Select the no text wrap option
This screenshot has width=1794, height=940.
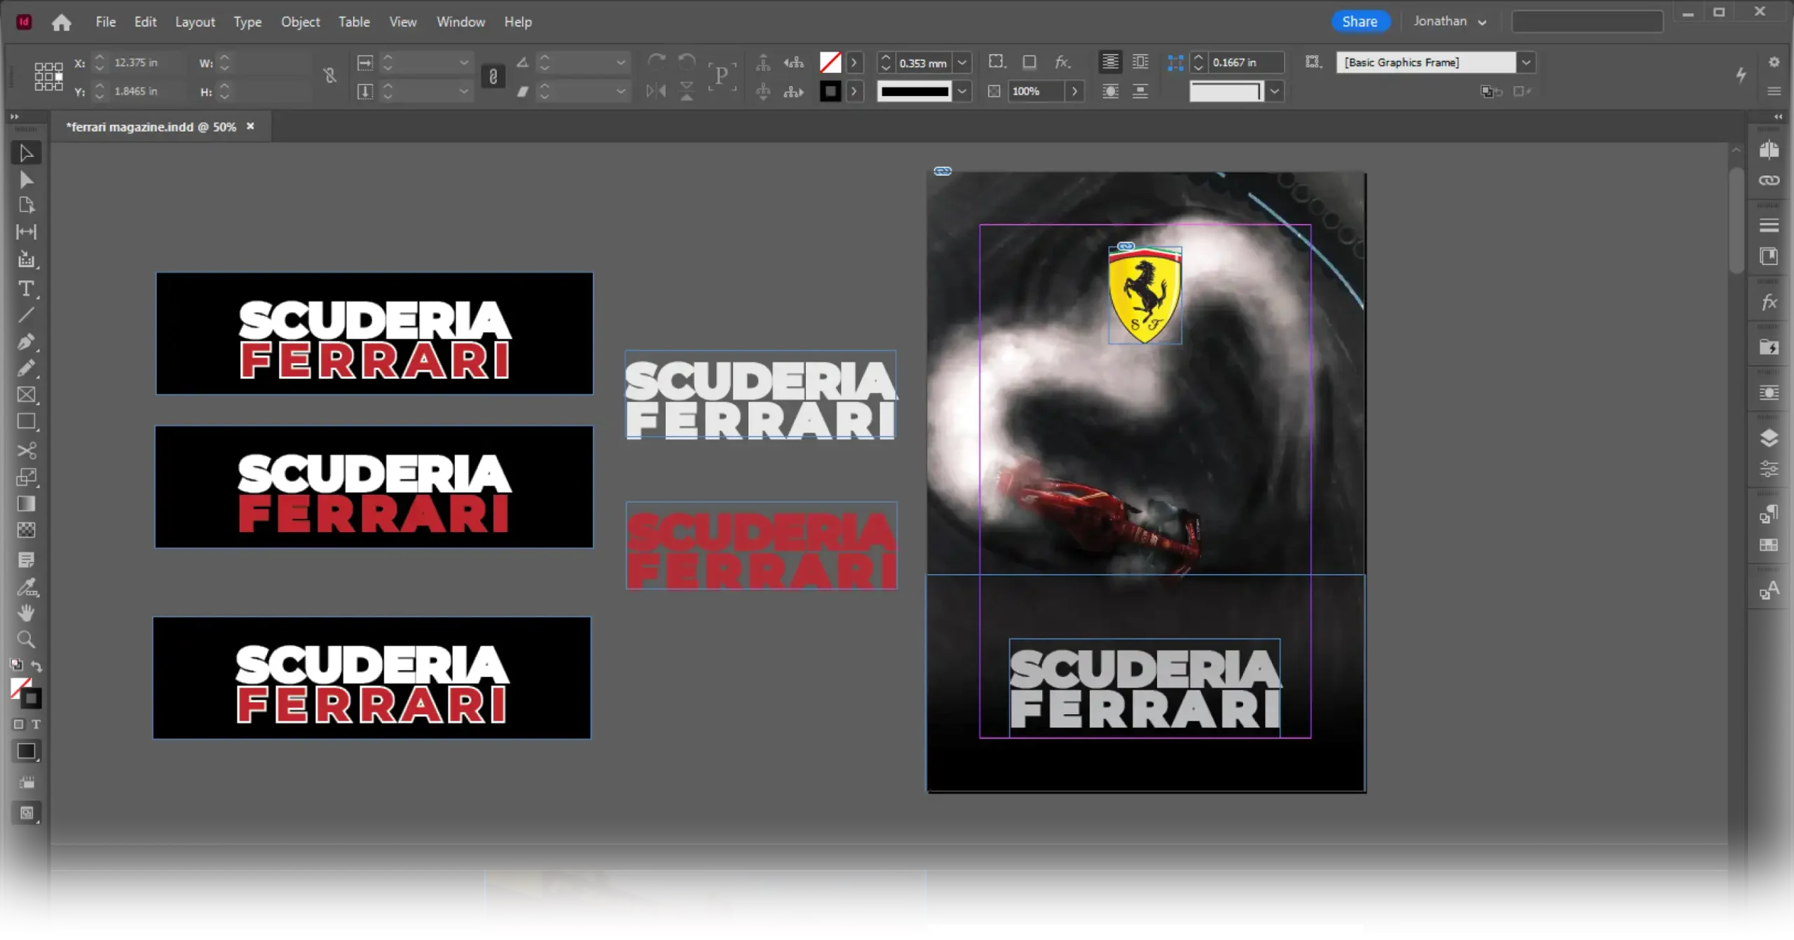[x=1110, y=62]
